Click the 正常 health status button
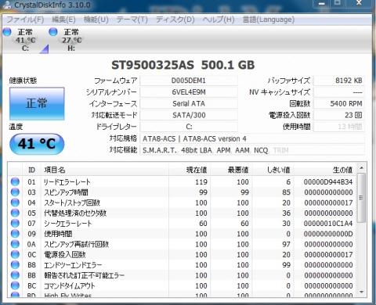The width and height of the screenshot is (376, 305). pyautogui.click(x=37, y=103)
